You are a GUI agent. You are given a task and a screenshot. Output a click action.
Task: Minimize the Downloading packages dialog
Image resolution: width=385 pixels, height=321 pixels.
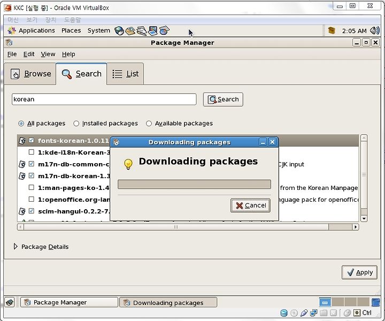pos(263,142)
